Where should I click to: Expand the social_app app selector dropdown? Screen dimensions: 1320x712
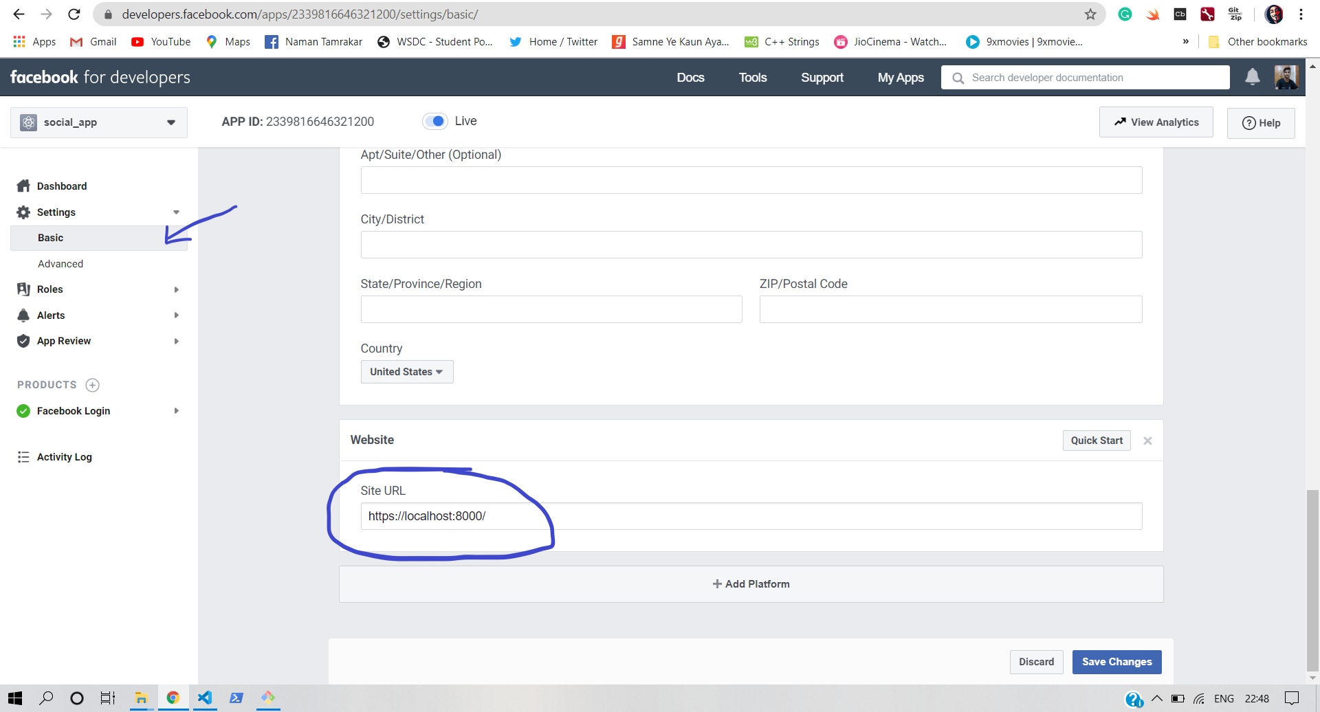[171, 122]
